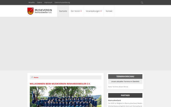The height and width of the screenshot is (107, 171).
Task: Click the Musikverein coat of arms logo
Action: click(x=30, y=11)
